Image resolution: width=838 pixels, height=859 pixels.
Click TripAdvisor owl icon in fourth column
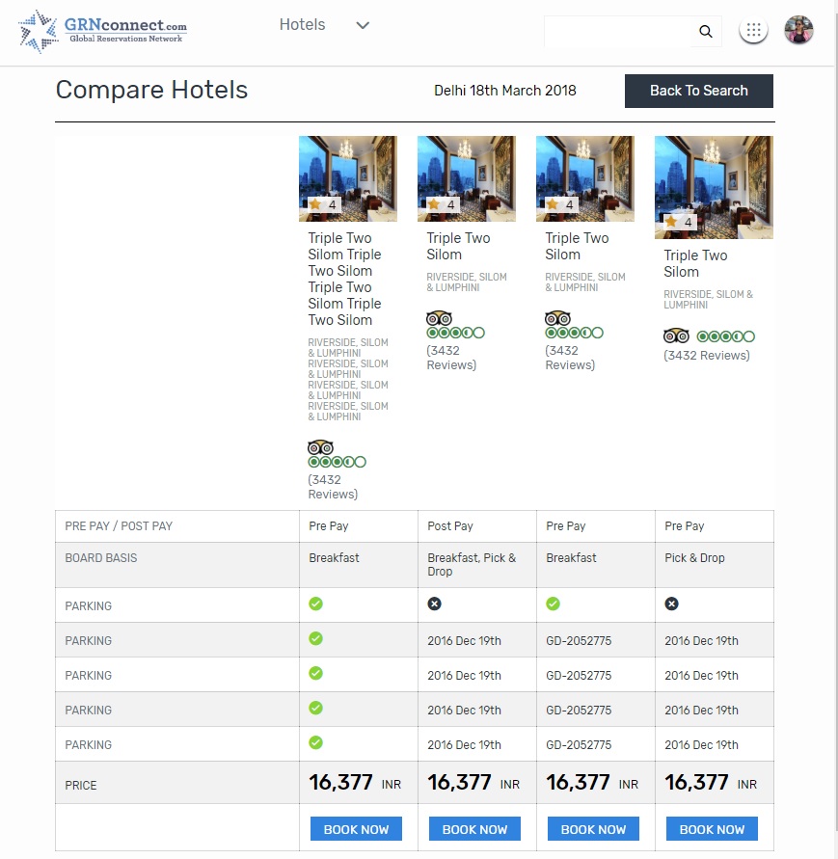click(676, 336)
